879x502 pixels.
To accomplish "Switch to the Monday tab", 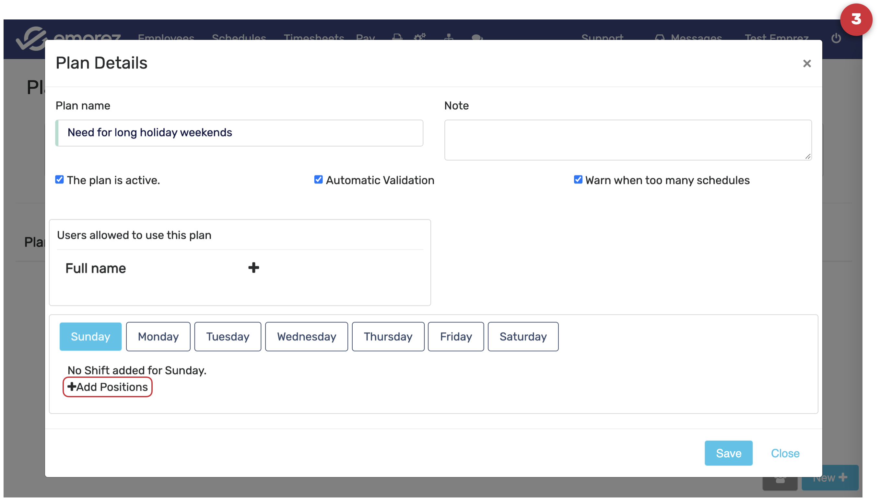I will [158, 337].
